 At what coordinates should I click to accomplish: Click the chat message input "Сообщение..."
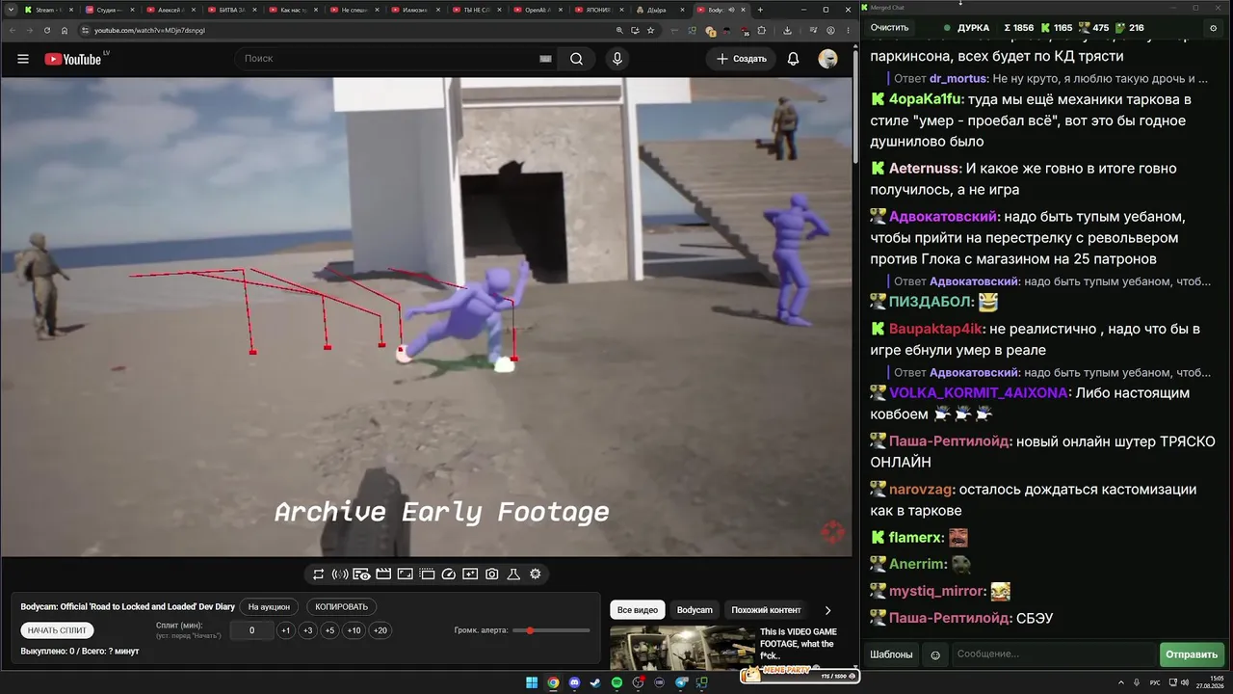[1052, 654]
